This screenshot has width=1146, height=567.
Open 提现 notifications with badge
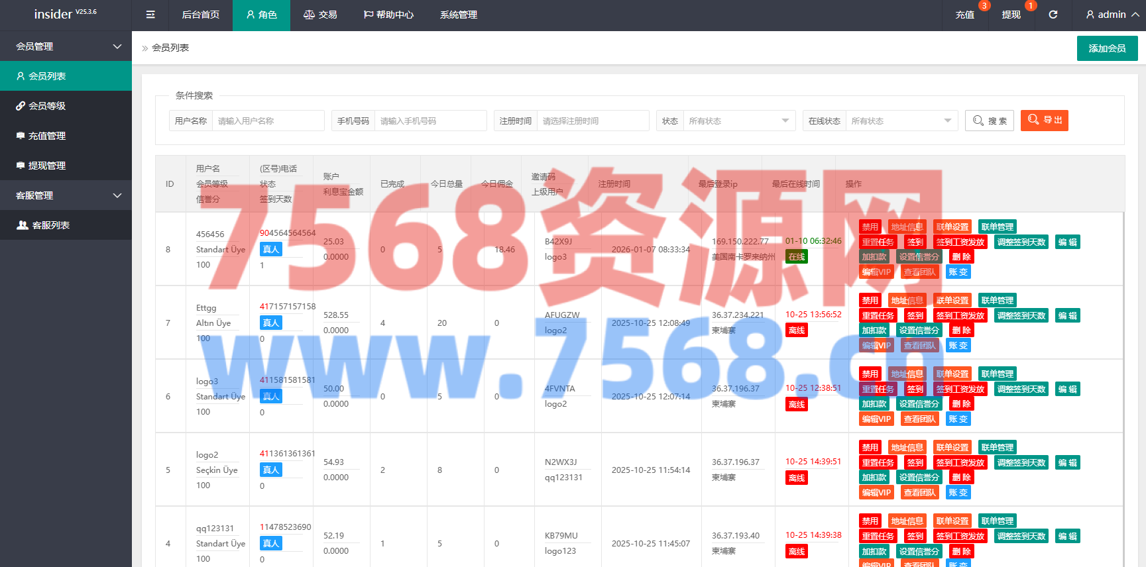[x=1011, y=15]
